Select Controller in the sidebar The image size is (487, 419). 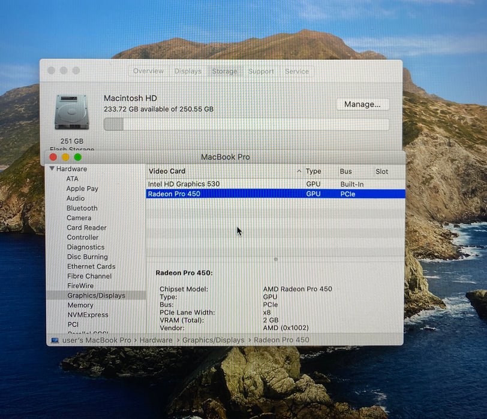coord(83,238)
